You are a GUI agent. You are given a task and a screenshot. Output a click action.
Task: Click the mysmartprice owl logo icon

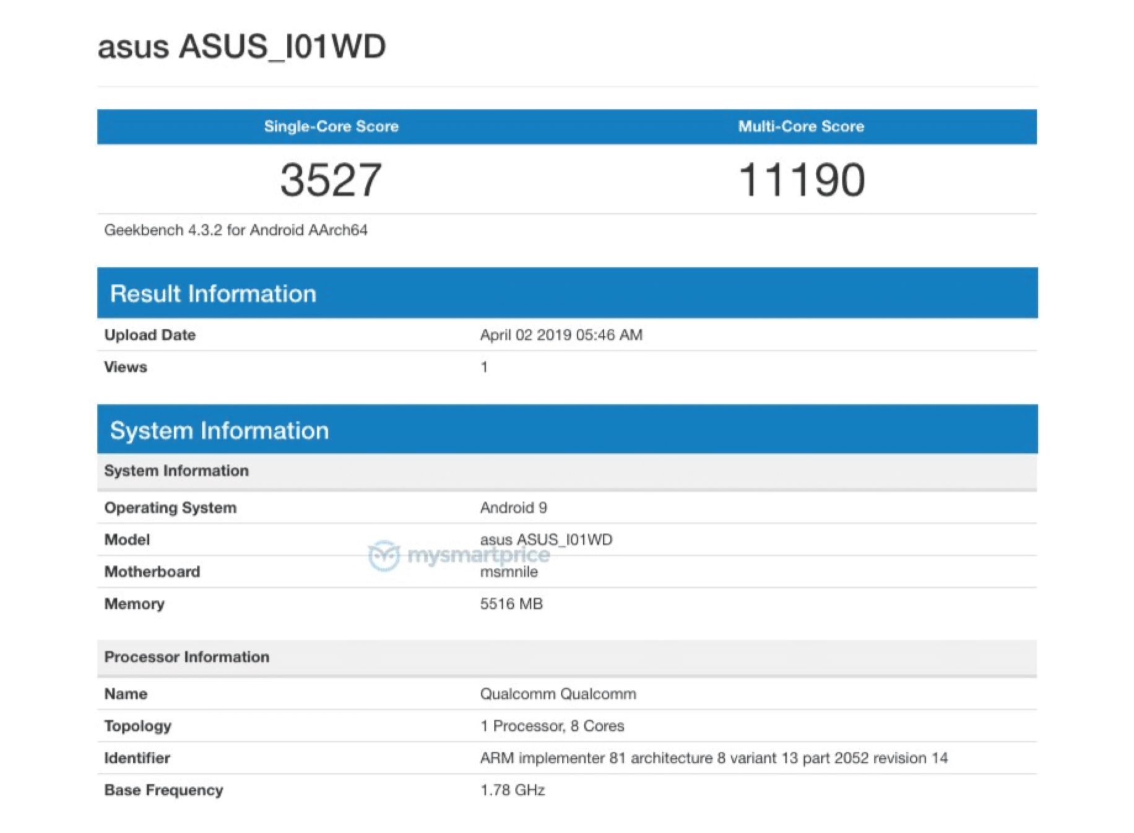(384, 556)
